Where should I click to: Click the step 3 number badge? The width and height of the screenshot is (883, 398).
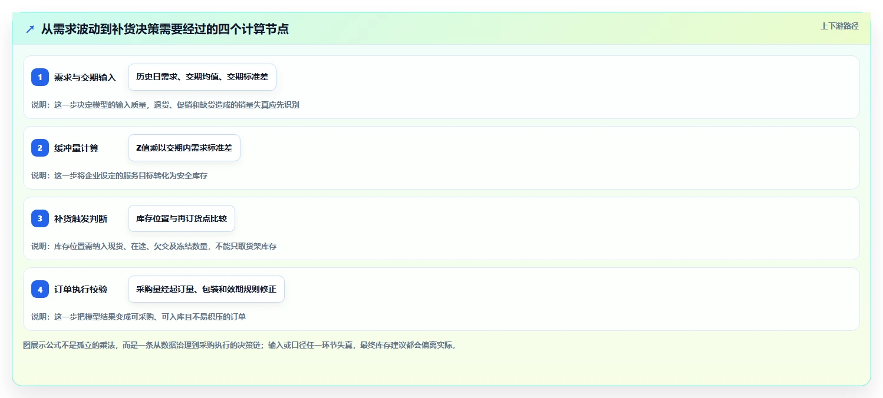pyautogui.click(x=40, y=218)
